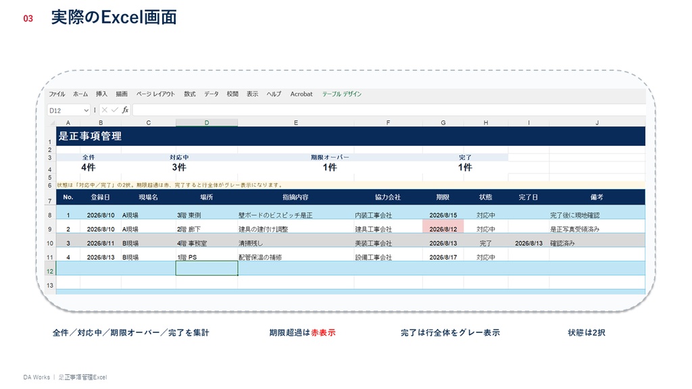
Task: Click the No. table header
Action: point(68,197)
